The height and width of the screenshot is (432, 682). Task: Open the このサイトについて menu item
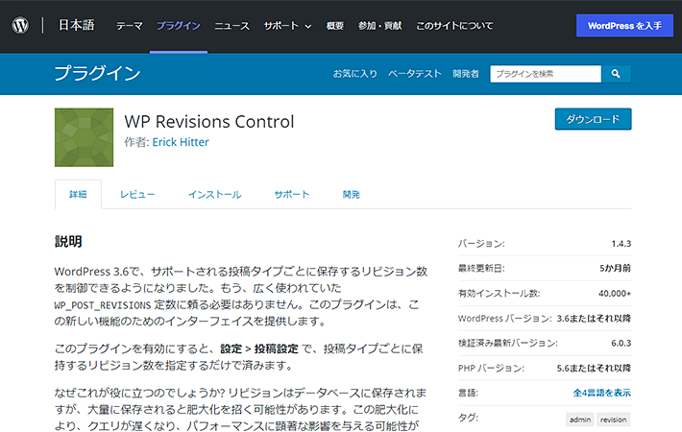[454, 26]
